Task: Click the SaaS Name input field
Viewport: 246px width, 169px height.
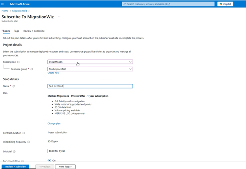Action: coord(90,86)
